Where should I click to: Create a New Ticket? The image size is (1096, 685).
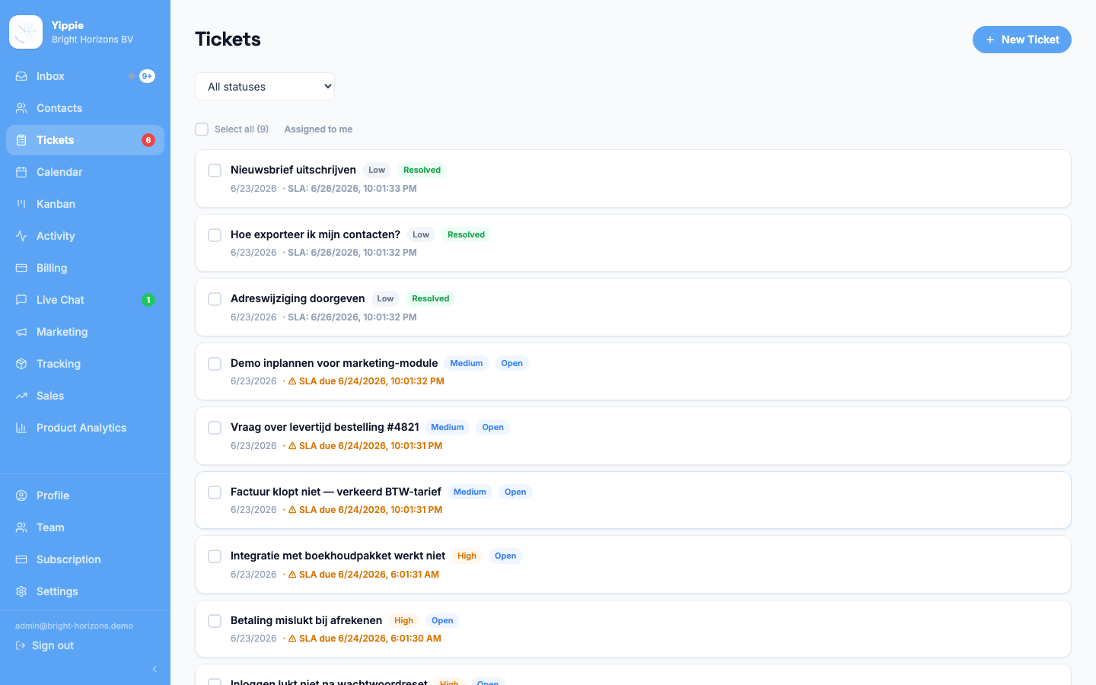pyautogui.click(x=1021, y=40)
